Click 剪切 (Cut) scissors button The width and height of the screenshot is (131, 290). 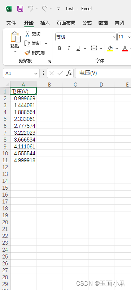(x=32, y=34)
